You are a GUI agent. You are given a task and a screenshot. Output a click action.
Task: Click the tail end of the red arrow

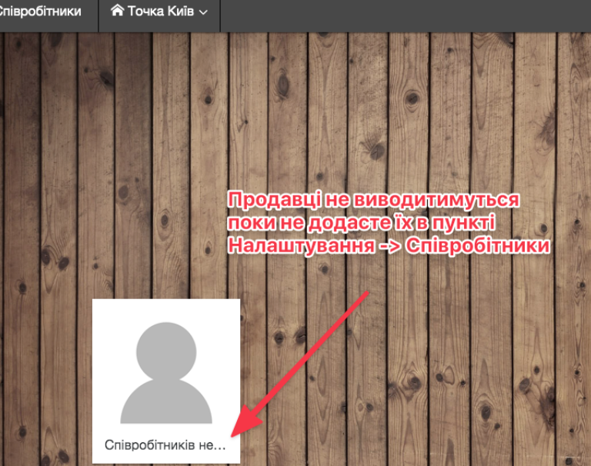coord(369,293)
